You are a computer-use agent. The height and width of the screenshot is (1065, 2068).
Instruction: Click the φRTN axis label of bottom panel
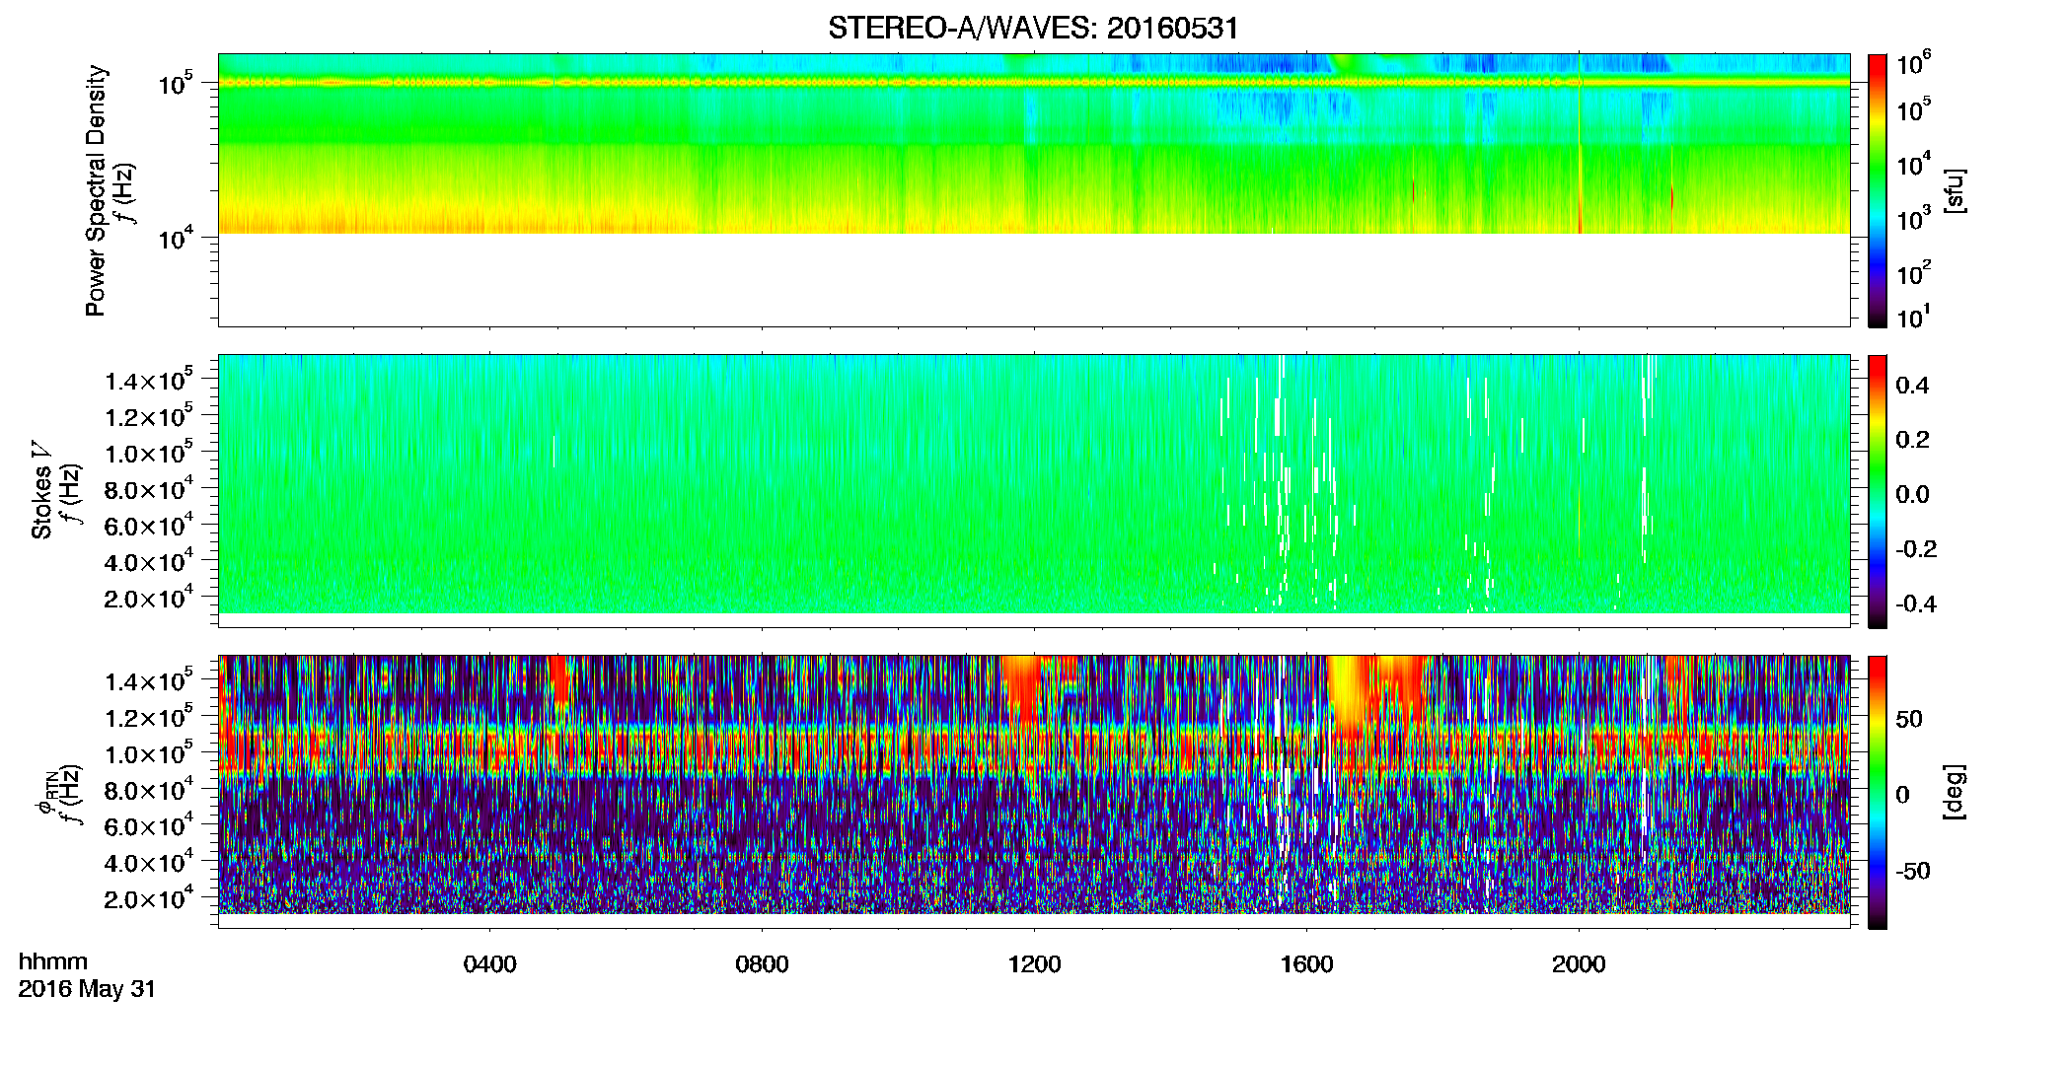pos(44,794)
